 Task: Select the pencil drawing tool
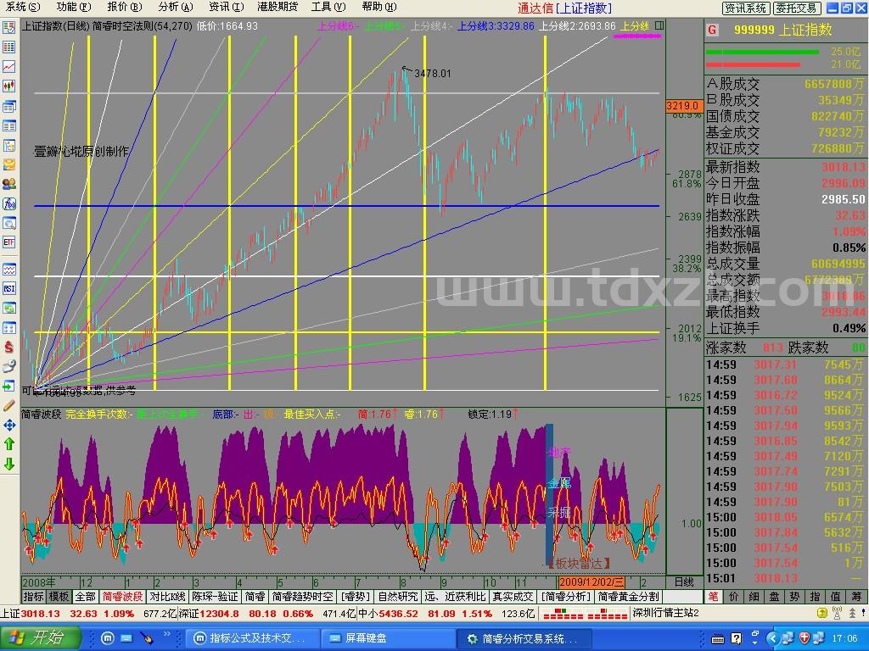8,406
